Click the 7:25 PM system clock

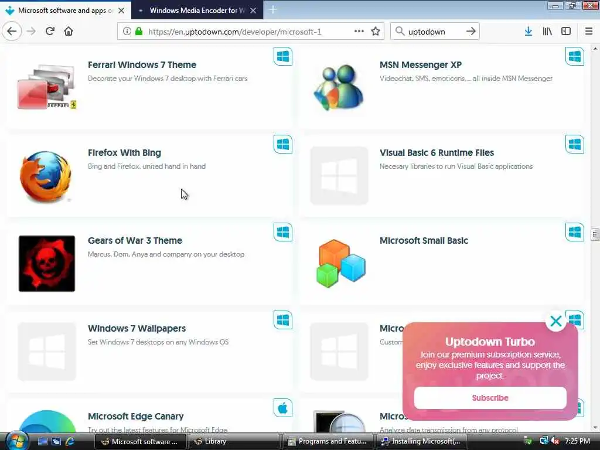click(x=577, y=441)
